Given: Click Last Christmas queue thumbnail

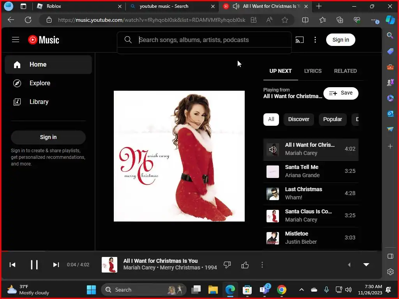Looking at the screenshot, I should click(x=272, y=194).
